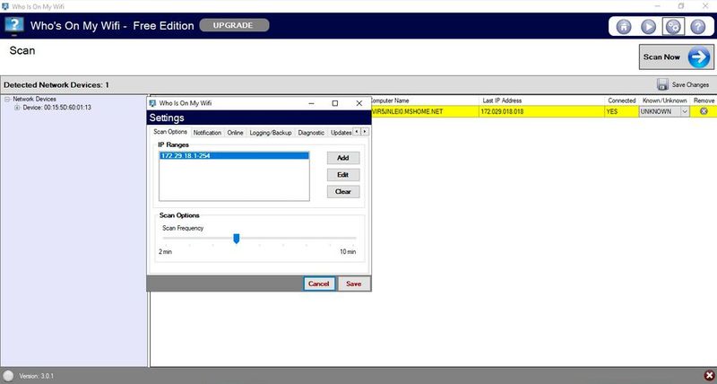Save the Settings dialog
The height and width of the screenshot is (384, 717).
coord(353,284)
